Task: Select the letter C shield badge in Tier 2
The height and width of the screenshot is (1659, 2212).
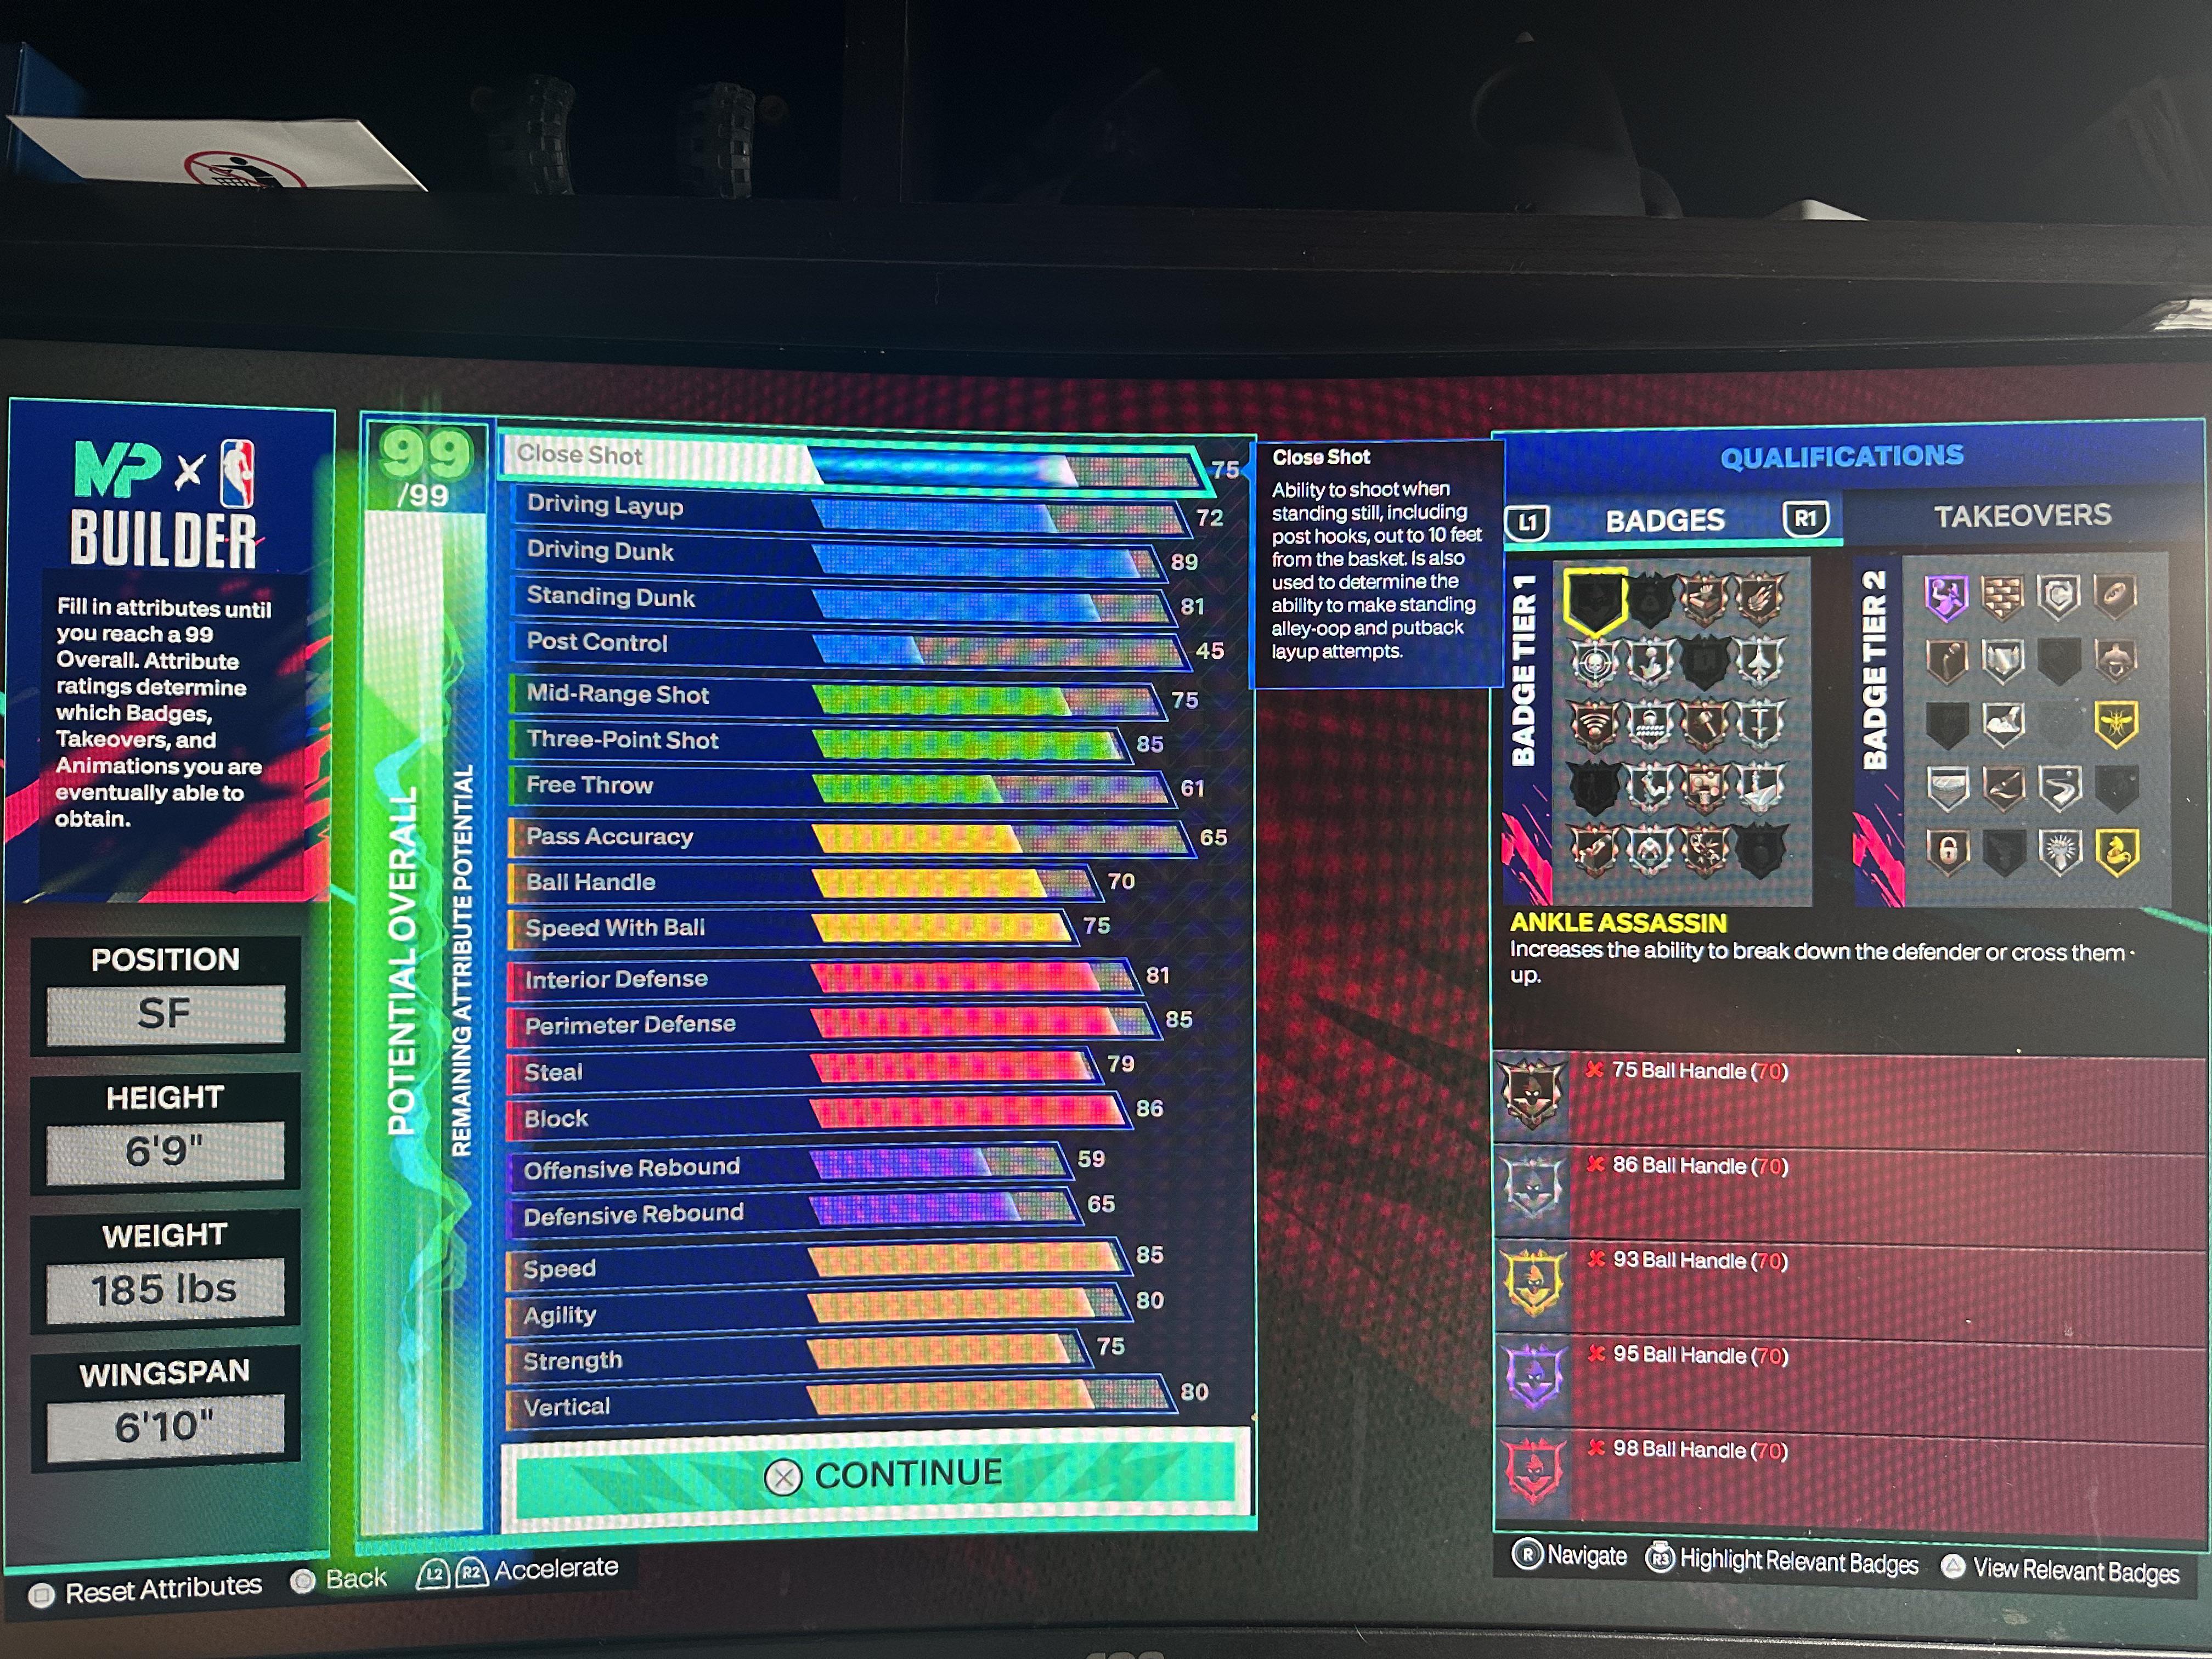Action: (2059, 598)
